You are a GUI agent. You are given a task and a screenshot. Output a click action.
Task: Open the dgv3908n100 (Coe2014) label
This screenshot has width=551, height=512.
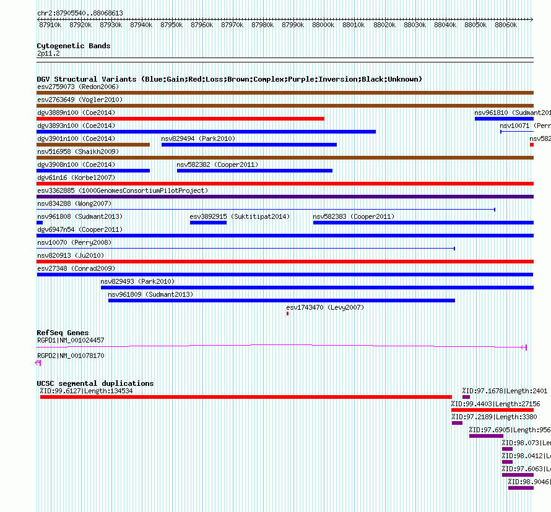click(76, 164)
